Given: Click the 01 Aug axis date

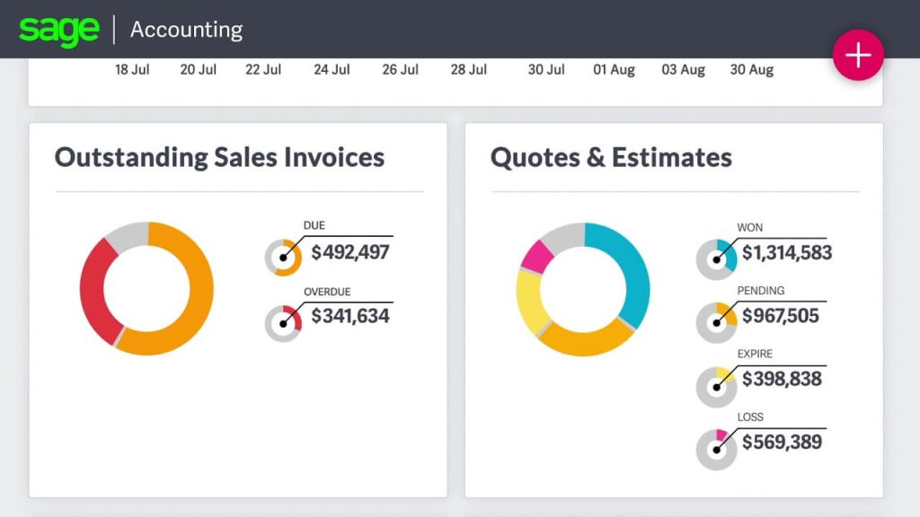Looking at the screenshot, I should (x=614, y=70).
